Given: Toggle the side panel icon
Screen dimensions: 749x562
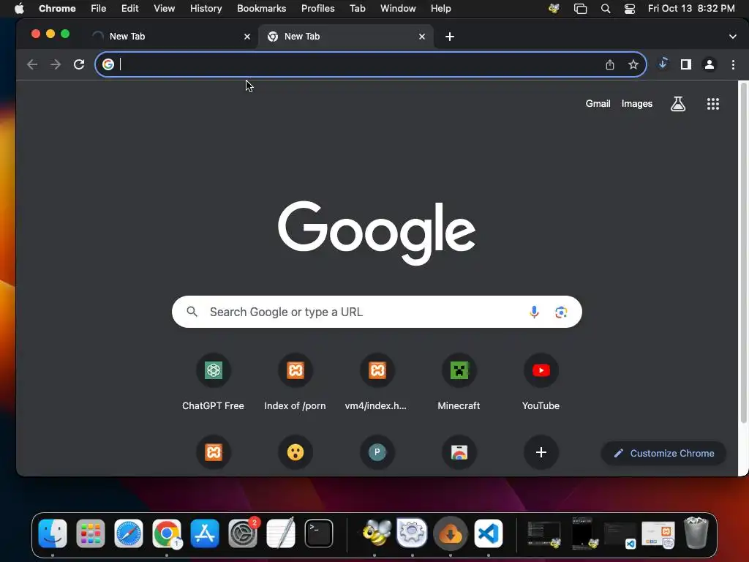Looking at the screenshot, I should 686,64.
